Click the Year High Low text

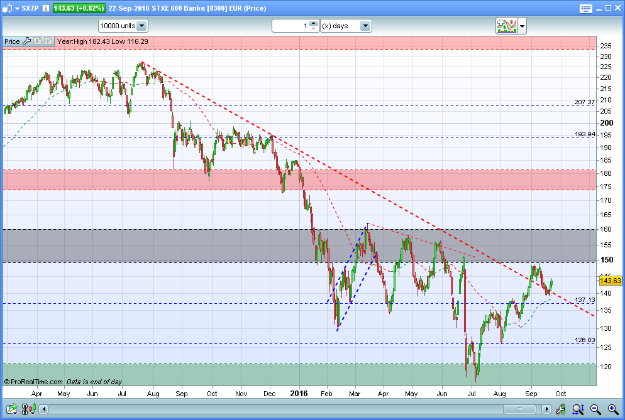[102, 41]
